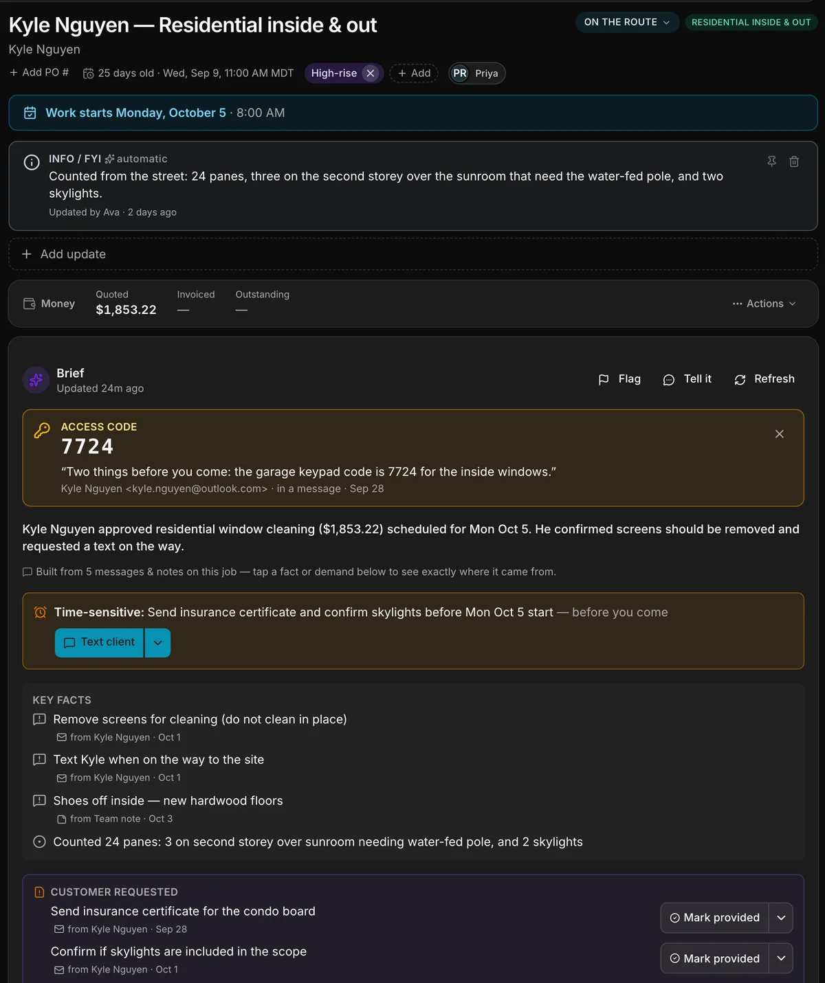
Task: Click the key icon in Access Code
Action: pyautogui.click(x=42, y=430)
